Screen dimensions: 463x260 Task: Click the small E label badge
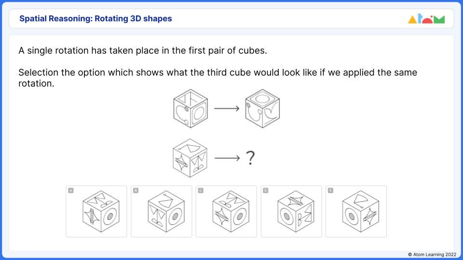tap(330, 191)
